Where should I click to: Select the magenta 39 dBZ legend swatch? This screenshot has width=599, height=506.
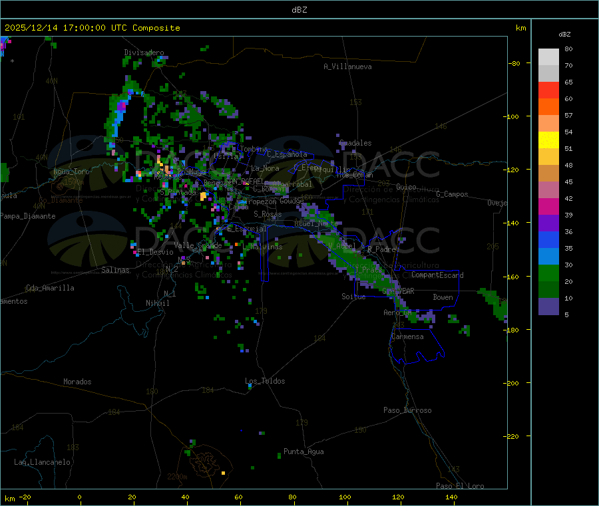pos(548,206)
